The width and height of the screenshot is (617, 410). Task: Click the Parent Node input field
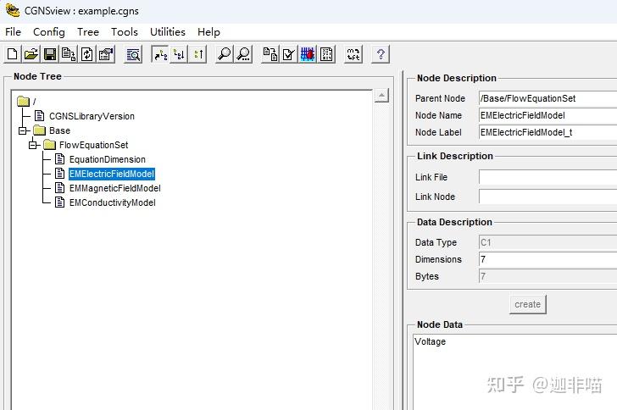[x=548, y=98]
